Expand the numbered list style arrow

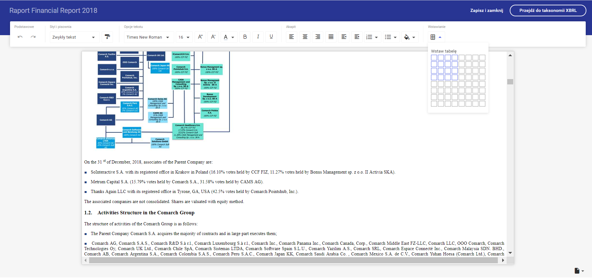[376, 37]
